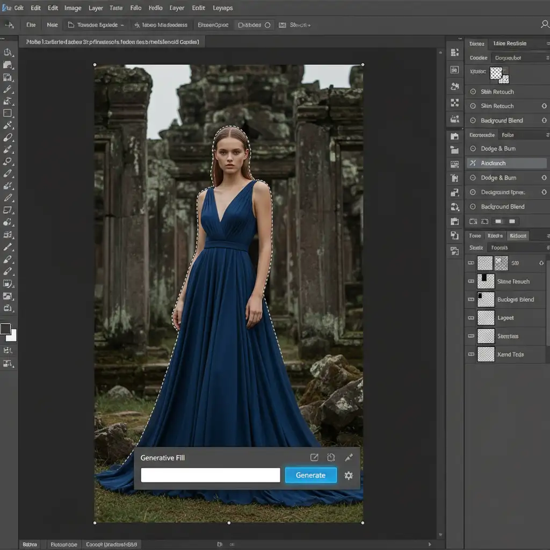Click the foreground color swatch
This screenshot has height=550, width=550.
point(6,329)
